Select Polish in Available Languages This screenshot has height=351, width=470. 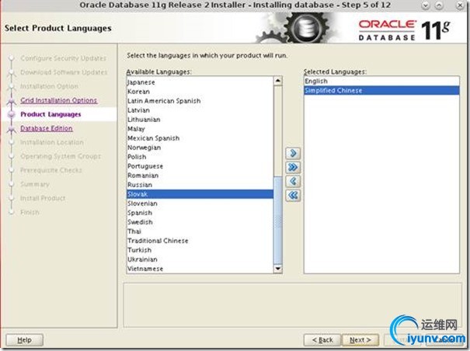click(x=200, y=157)
